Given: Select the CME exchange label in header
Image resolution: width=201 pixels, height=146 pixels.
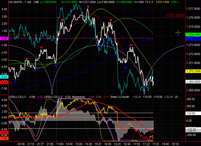Looking at the screenshot, I should pos(36,2).
